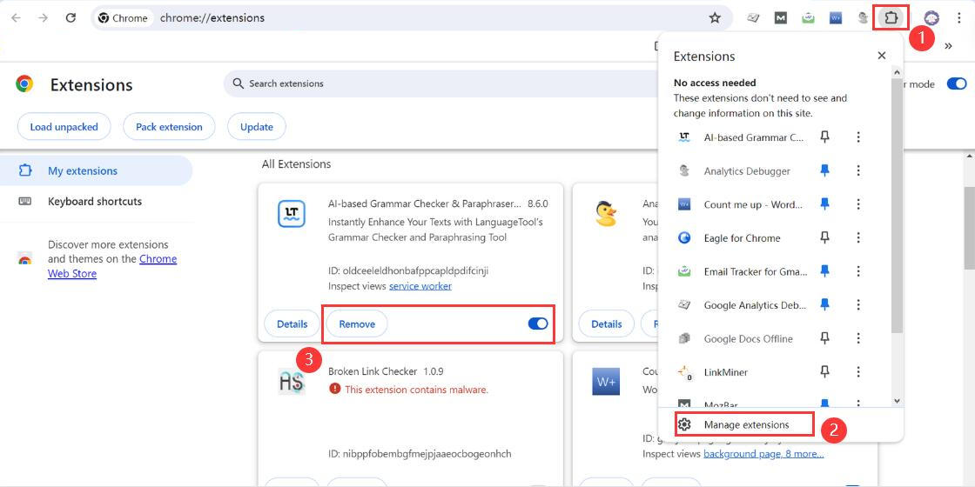Open Keyboard shortcuts in sidebar
This screenshot has width=975, height=487.
tap(97, 201)
